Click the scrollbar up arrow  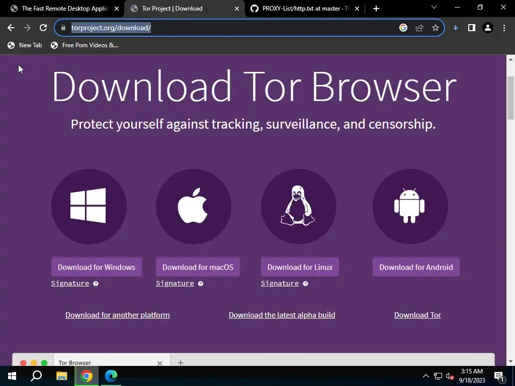(x=510, y=59)
